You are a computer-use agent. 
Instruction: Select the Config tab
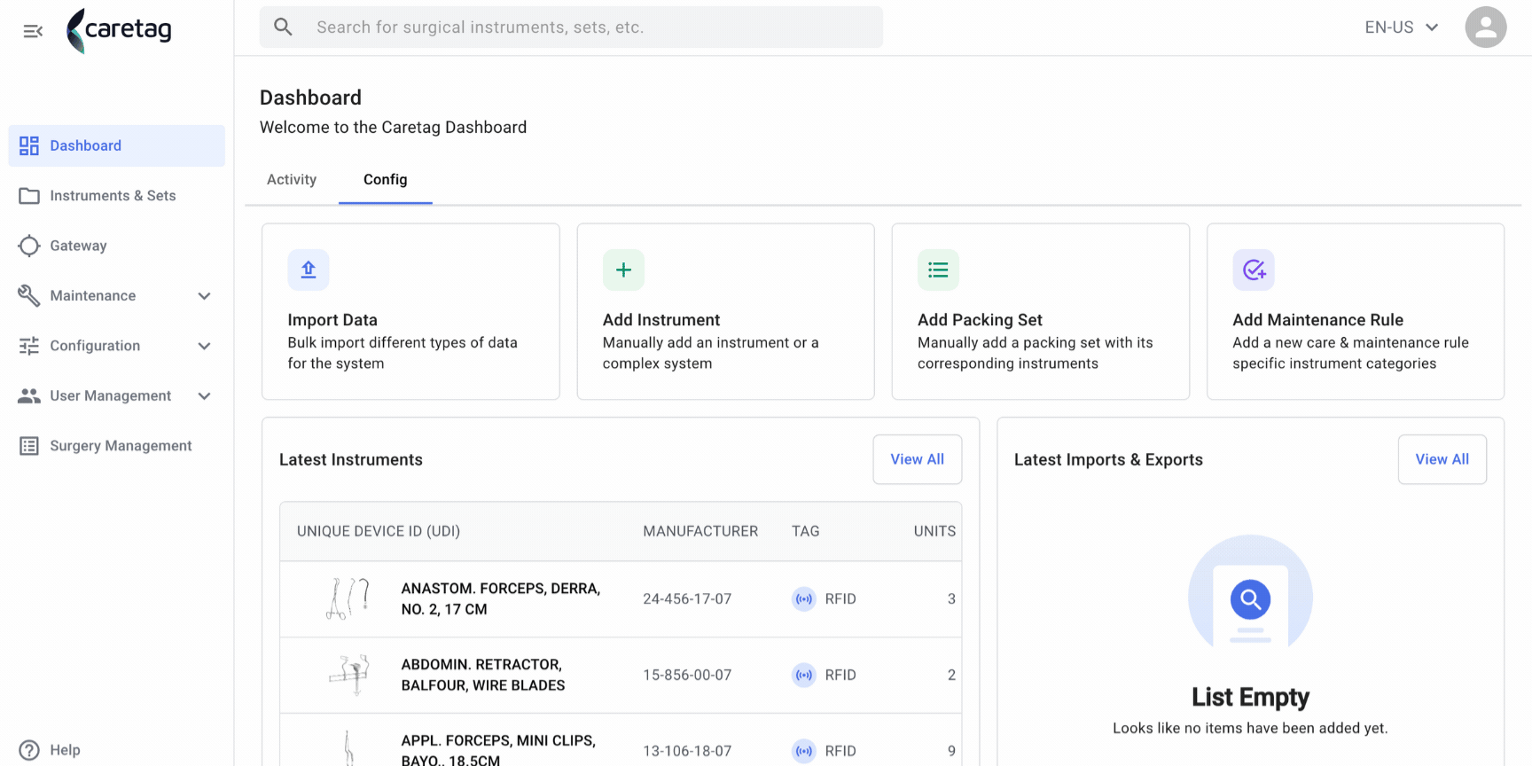[386, 180]
